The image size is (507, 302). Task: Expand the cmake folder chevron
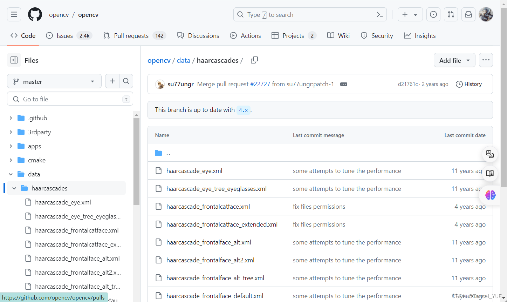click(x=11, y=160)
